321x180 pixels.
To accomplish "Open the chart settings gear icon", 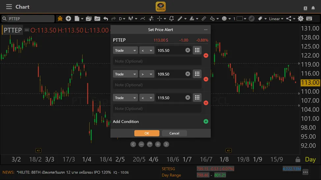I will pos(301,19).
